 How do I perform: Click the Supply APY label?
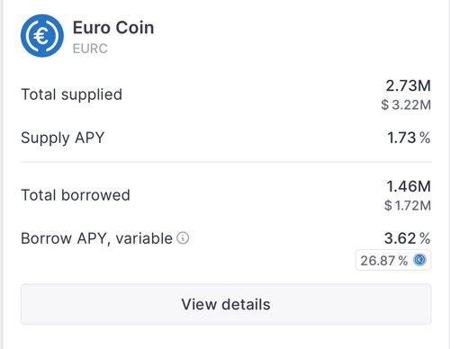pos(63,138)
